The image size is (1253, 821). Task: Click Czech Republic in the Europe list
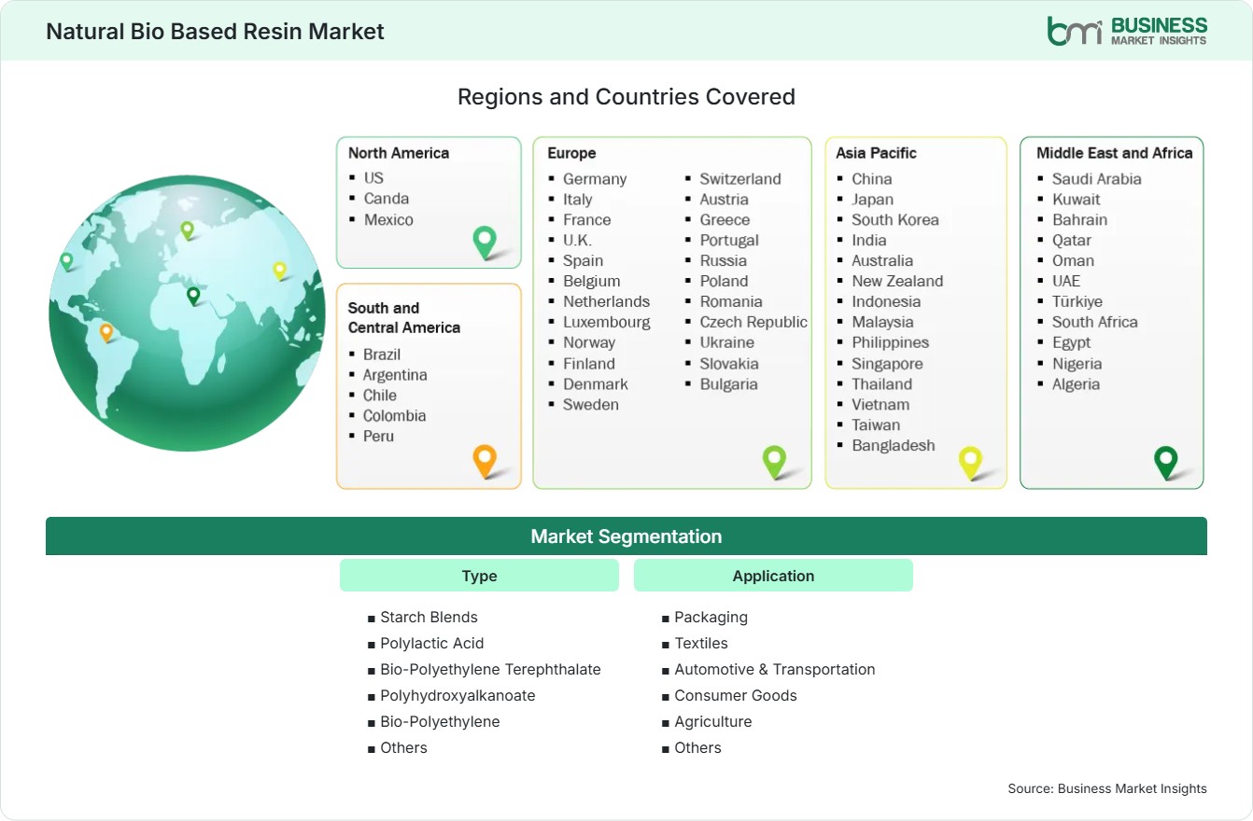click(x=753, y=322)
